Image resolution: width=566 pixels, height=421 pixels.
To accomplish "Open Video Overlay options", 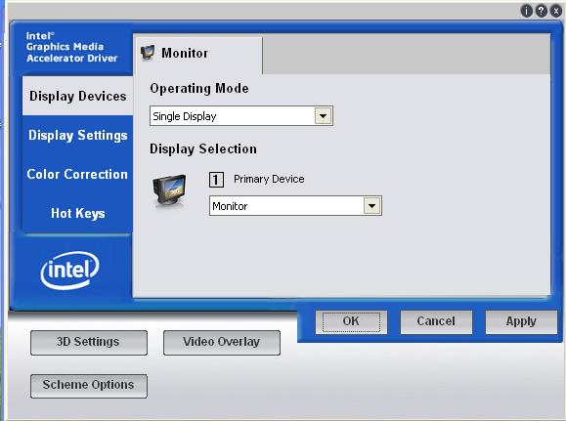I will (x=222, y=342).
